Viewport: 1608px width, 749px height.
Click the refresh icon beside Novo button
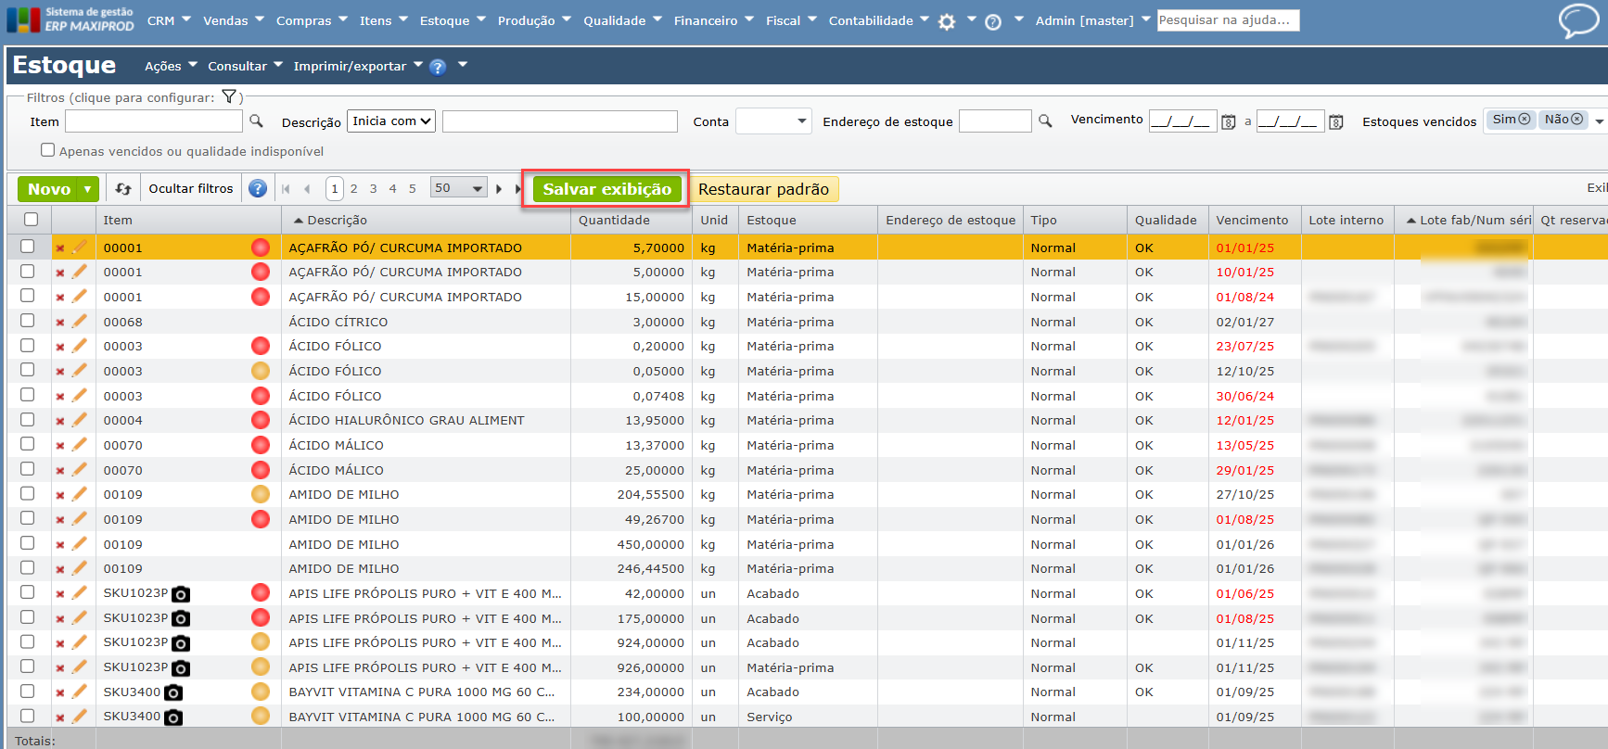(x=123, y=189)
